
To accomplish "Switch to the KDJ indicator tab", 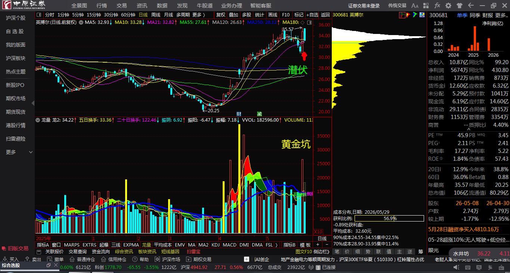I will pos(216,245).
